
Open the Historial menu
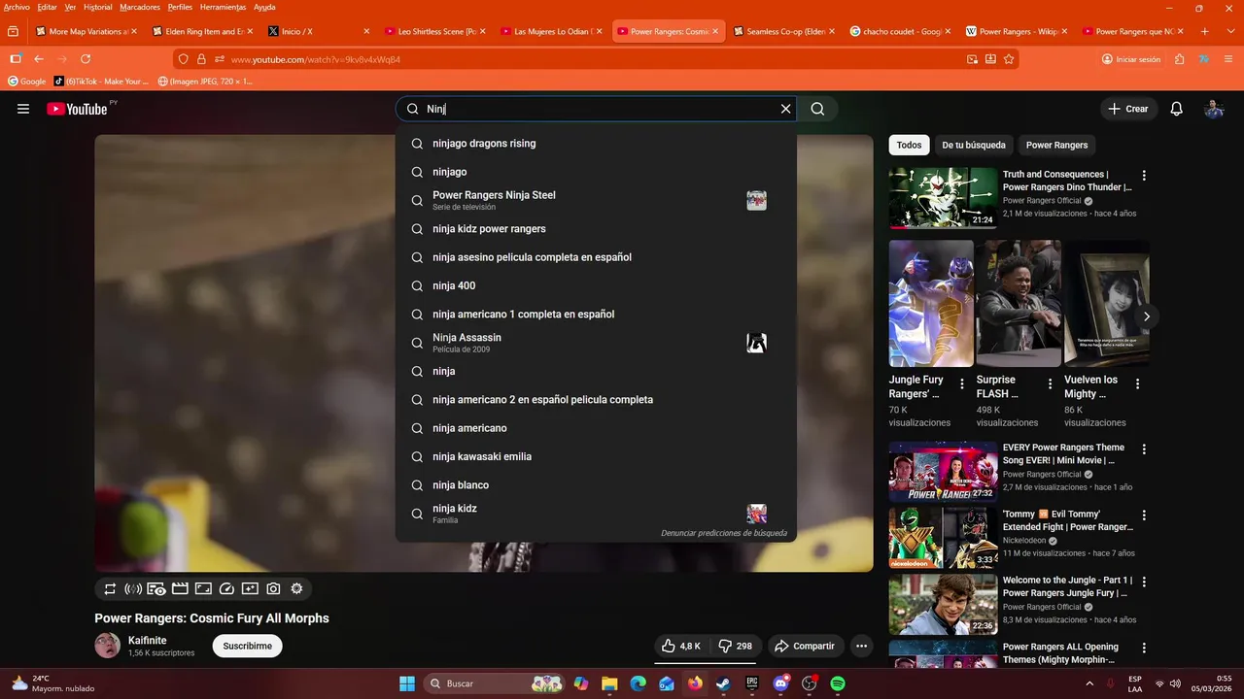click(x=97, y=7)
